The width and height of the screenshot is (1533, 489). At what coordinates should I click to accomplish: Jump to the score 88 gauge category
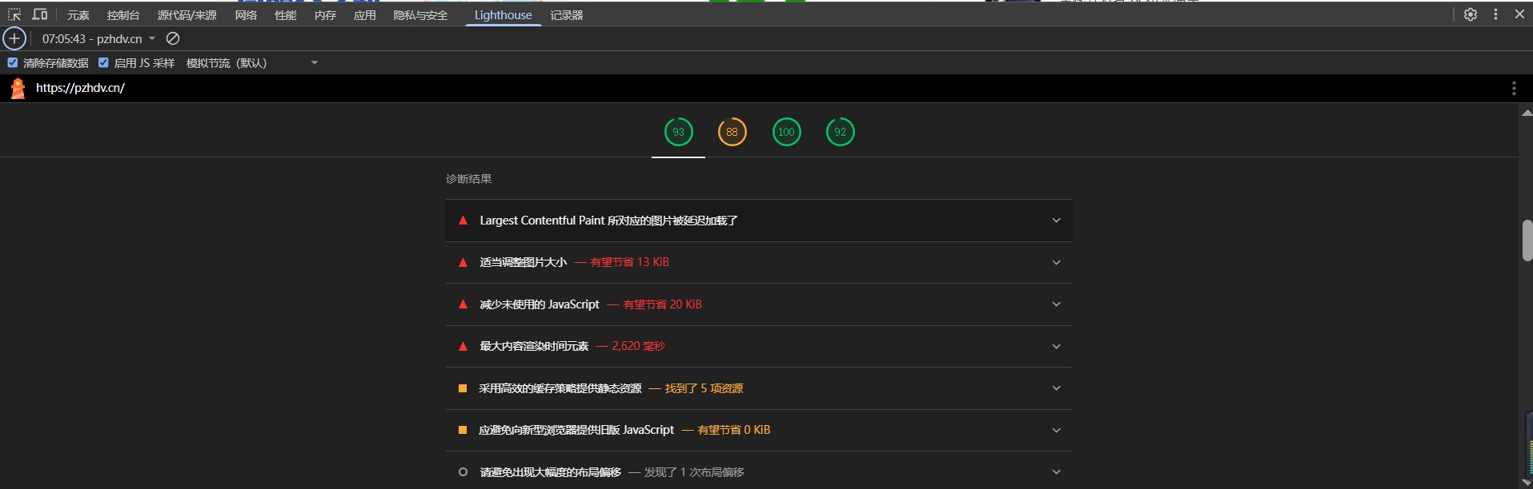point(732,132)
